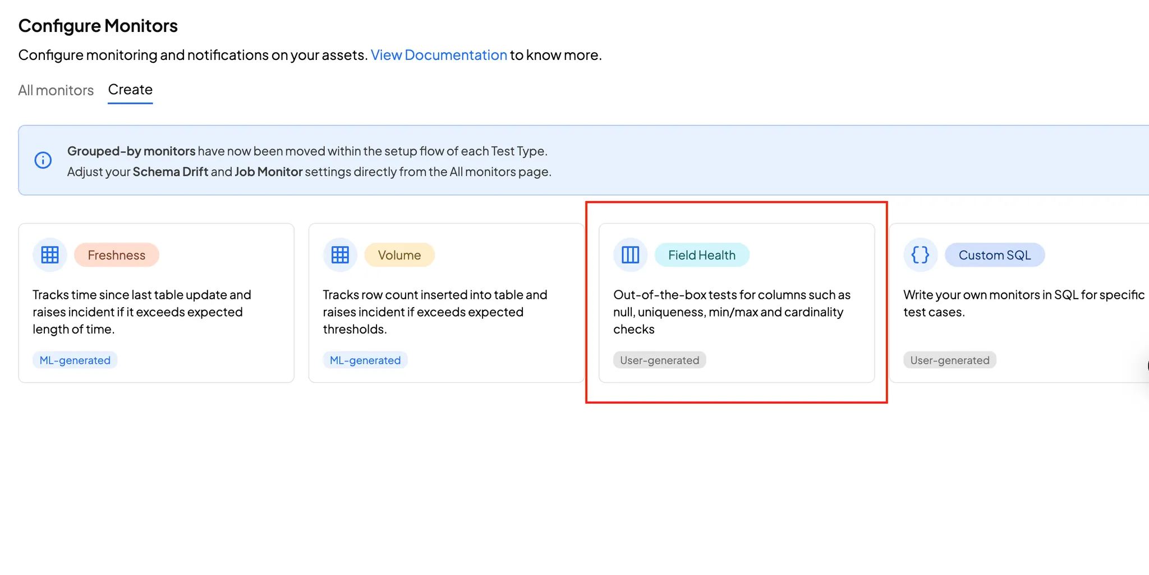Click the Freshness card's table grid icon

tap(50, 255)
